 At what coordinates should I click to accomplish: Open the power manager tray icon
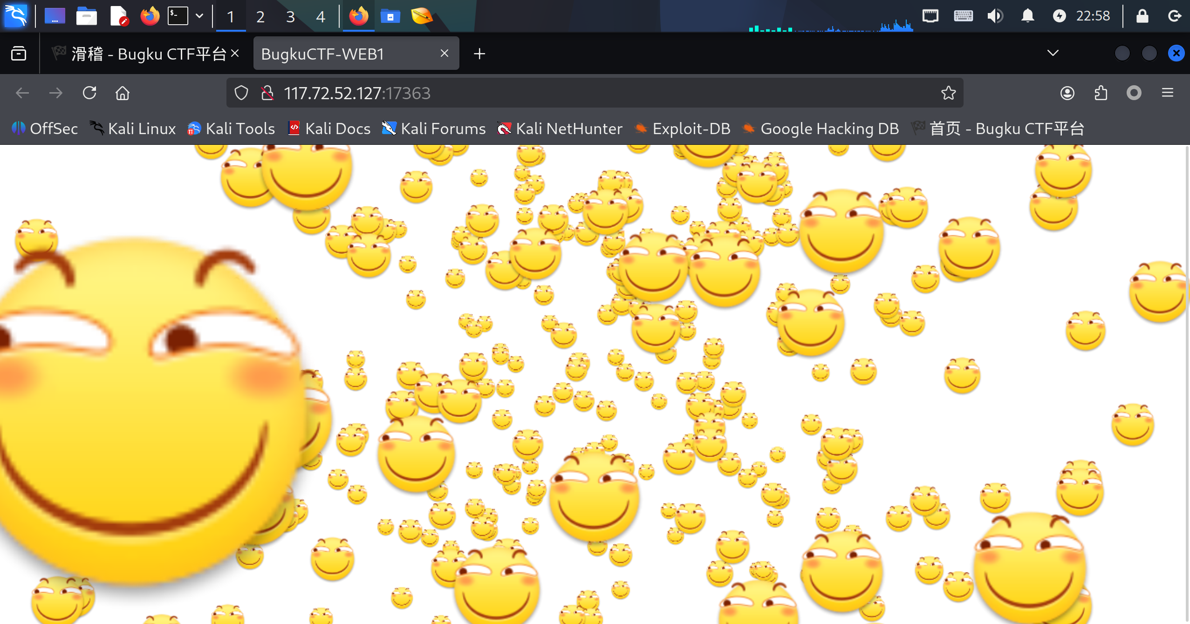(1059, 16)
